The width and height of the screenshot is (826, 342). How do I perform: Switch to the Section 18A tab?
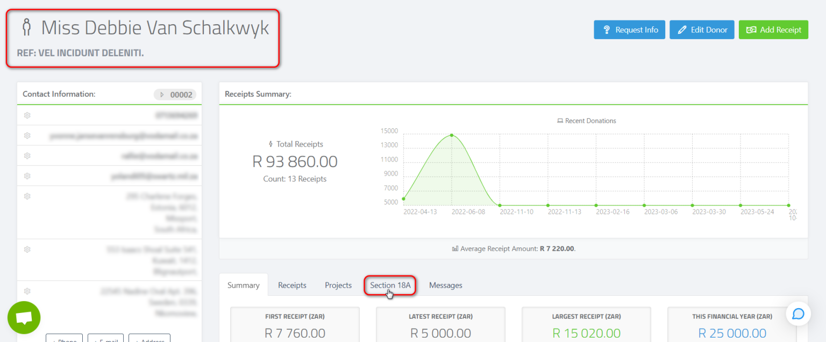point(390,285)
